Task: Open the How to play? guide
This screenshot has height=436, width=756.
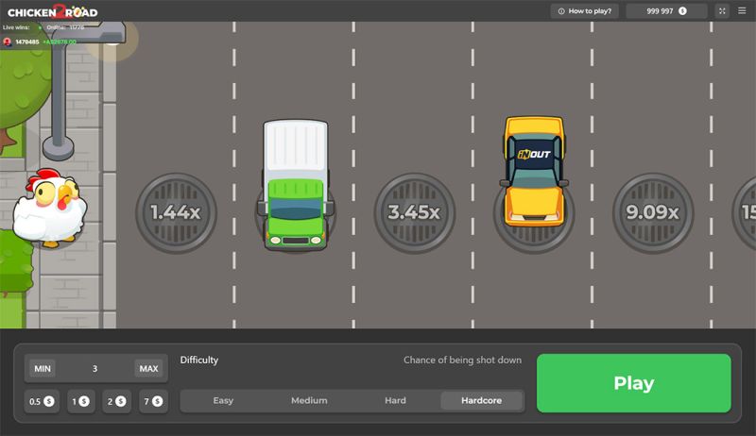Action: coord(584,11)
